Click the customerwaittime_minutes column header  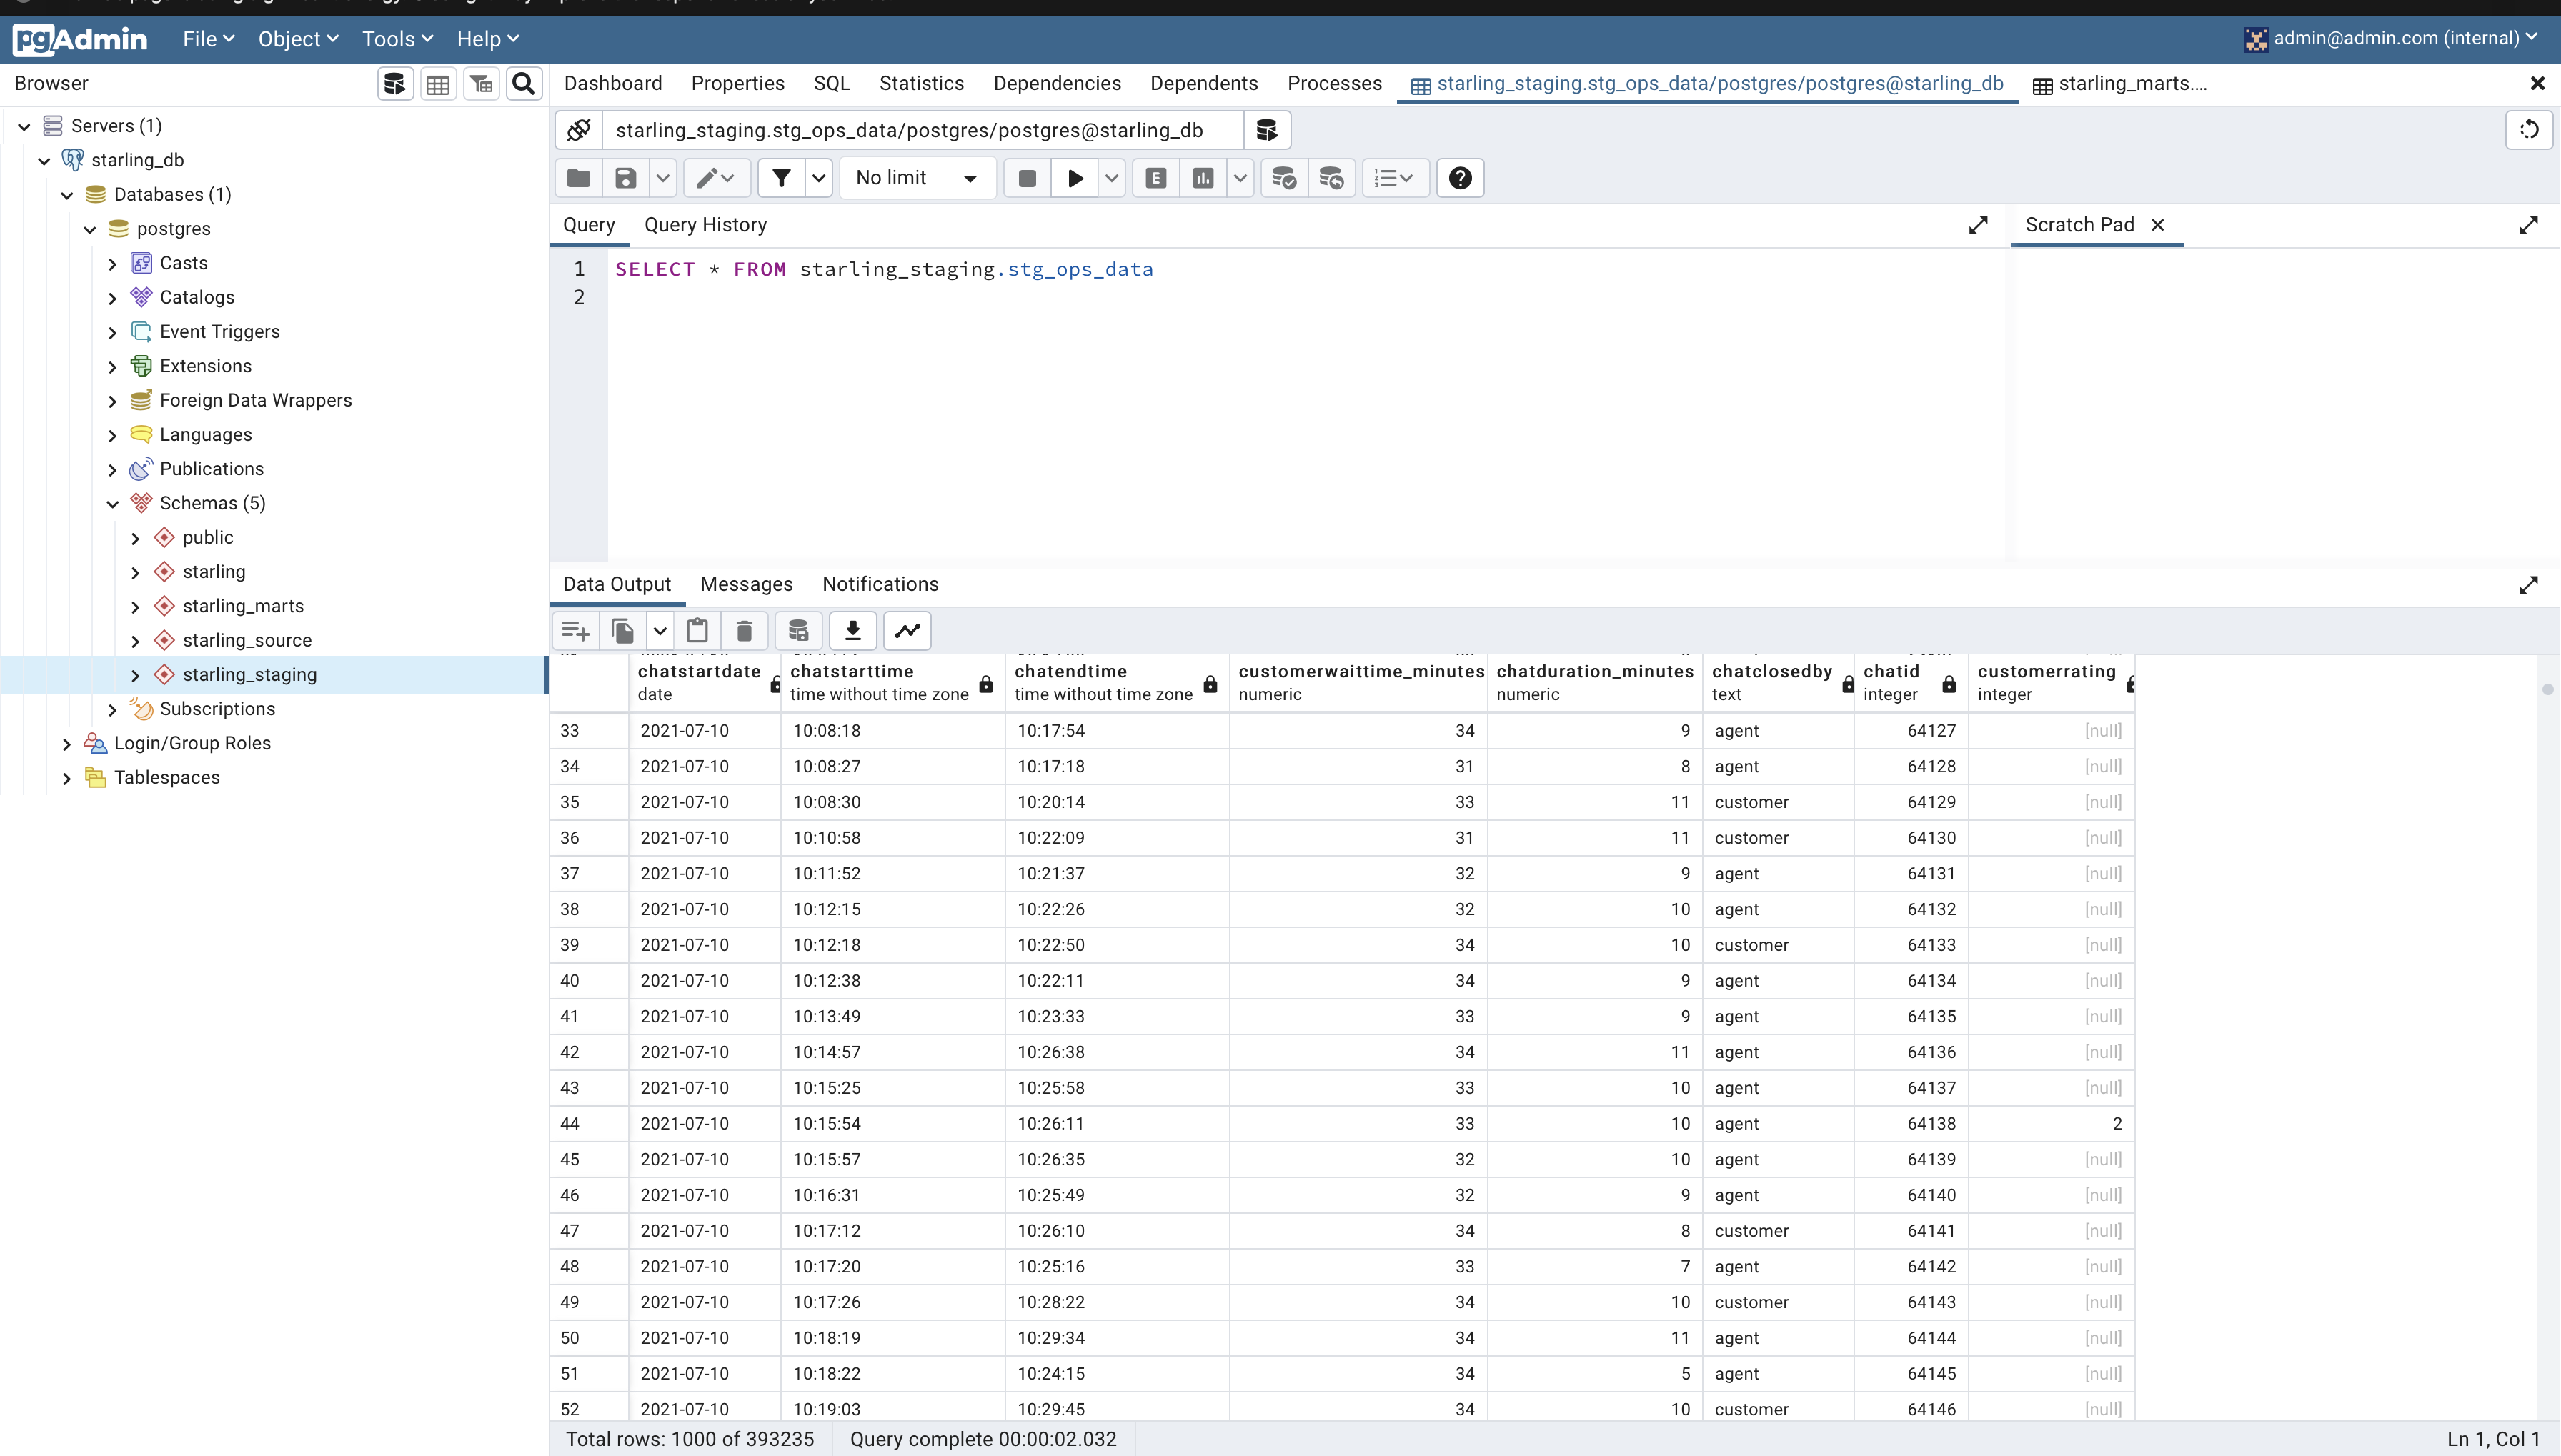(1359, 682)
